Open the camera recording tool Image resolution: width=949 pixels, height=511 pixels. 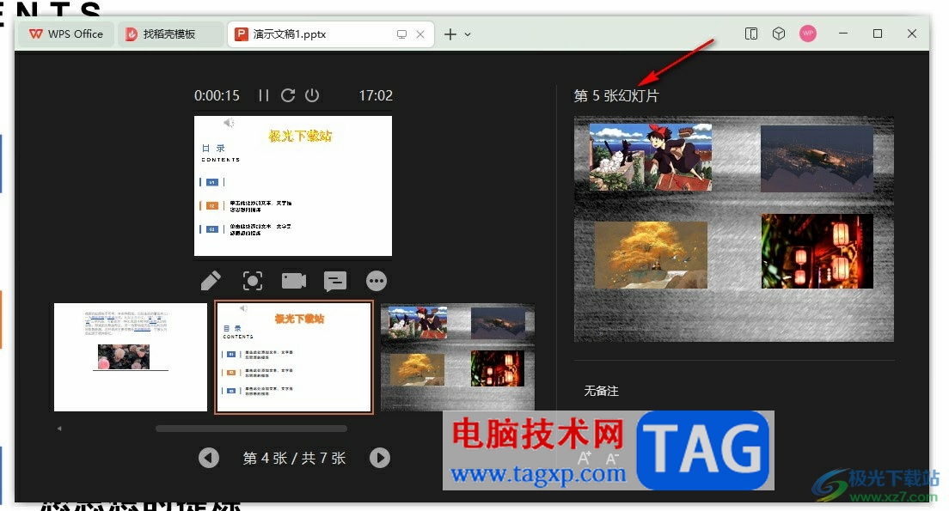[x=293, y=281]
